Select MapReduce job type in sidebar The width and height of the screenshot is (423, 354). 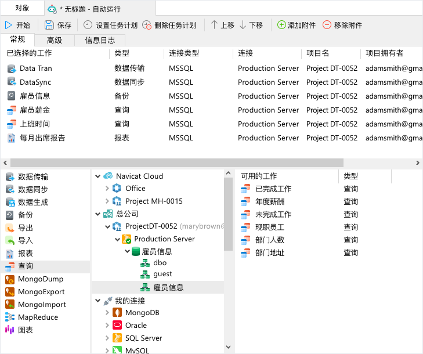[38, 317]
